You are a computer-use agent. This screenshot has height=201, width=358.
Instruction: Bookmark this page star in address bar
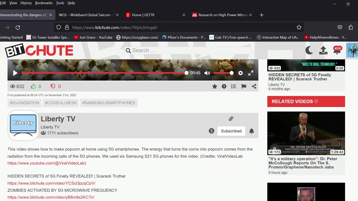tap(299, 27)
